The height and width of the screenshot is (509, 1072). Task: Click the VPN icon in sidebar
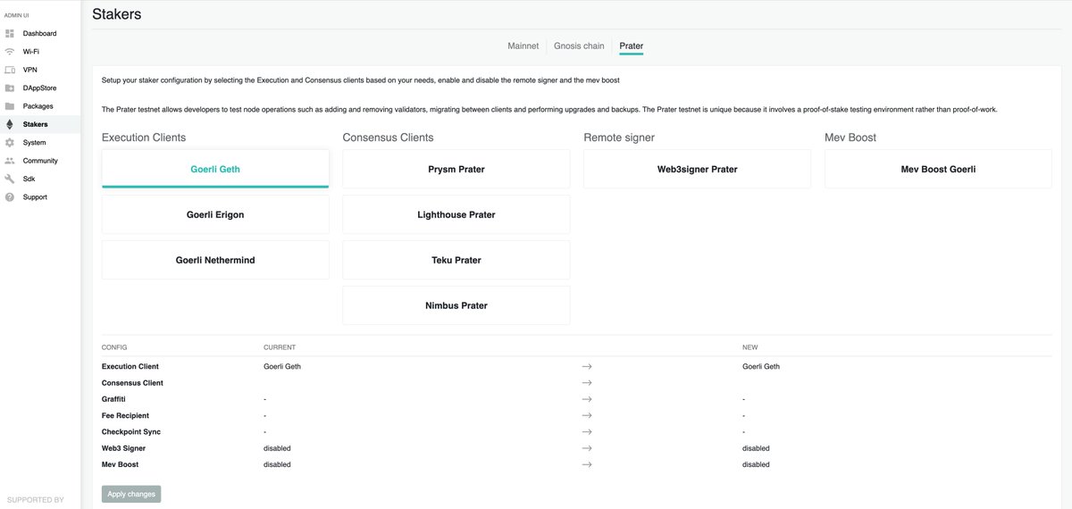(10, 70)
